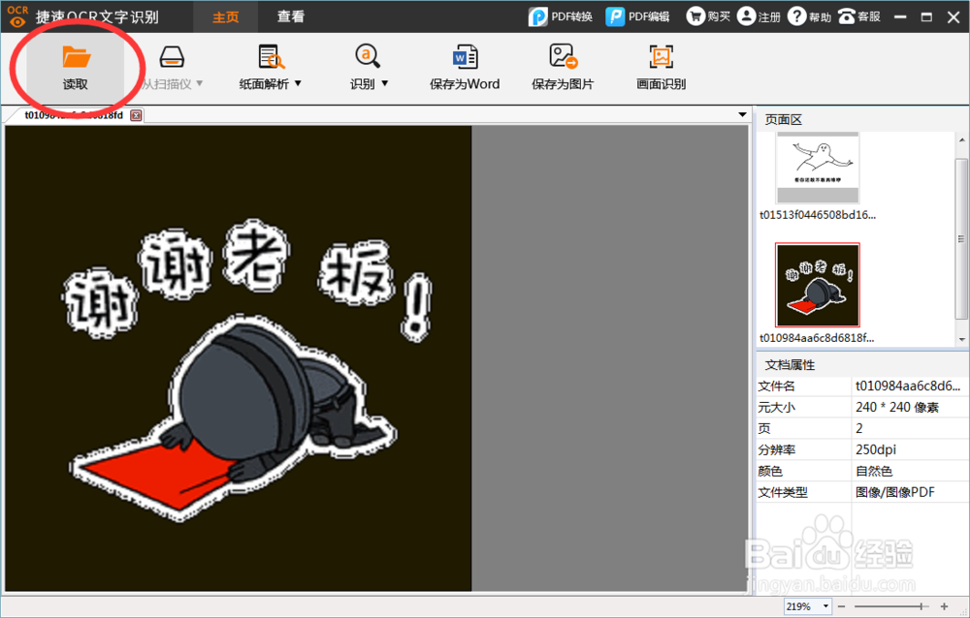This screenshot has width=970, height=618.
Task: Select the t010984aa6c8d6818f page thumbnail
Action: click(x=817, y=285)
